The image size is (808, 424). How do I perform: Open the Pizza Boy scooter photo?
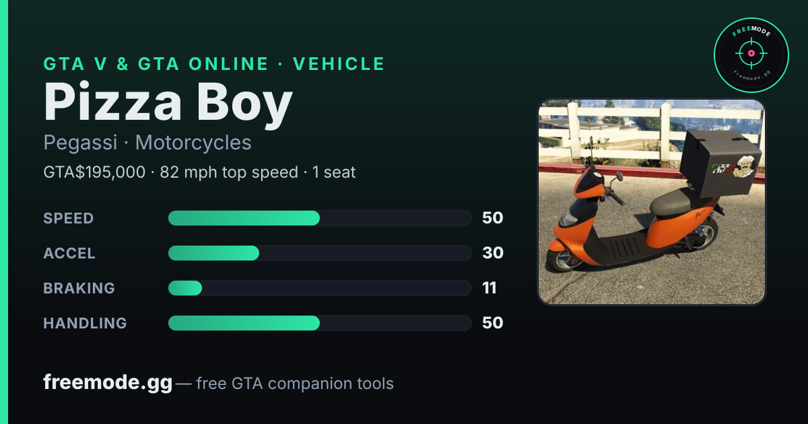pos(652,202)
